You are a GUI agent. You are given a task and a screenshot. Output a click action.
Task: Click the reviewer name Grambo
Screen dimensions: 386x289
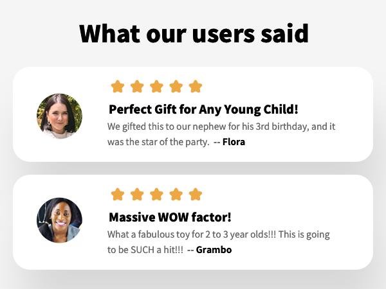click(214, 250)
